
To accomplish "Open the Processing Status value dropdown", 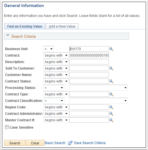I will tap(98, 88).
